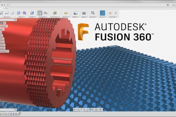Open the Display Settings dropdown arrow
Viewport: 176px width, 117px height.
click(x=94, y=110)
